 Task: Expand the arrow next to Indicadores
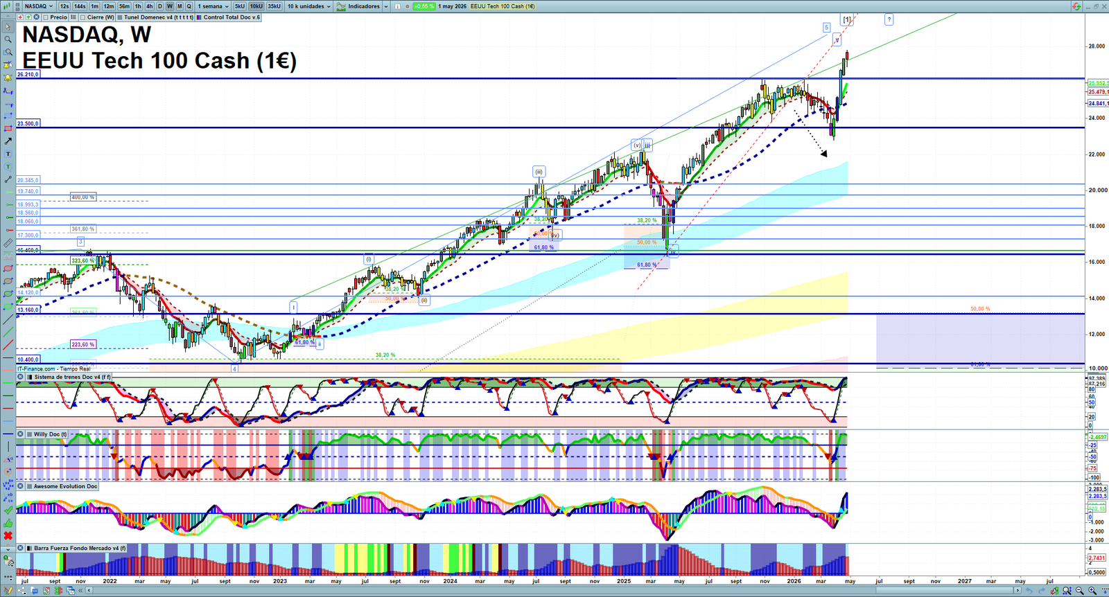click(386, 6)
